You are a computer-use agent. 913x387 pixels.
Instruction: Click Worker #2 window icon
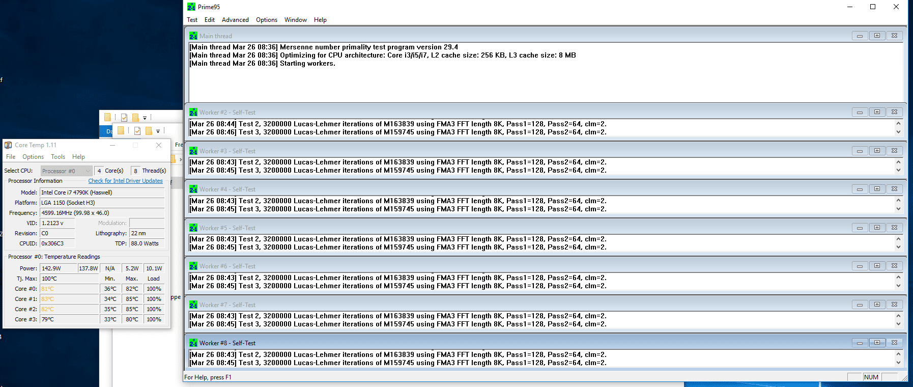(193, 112)
